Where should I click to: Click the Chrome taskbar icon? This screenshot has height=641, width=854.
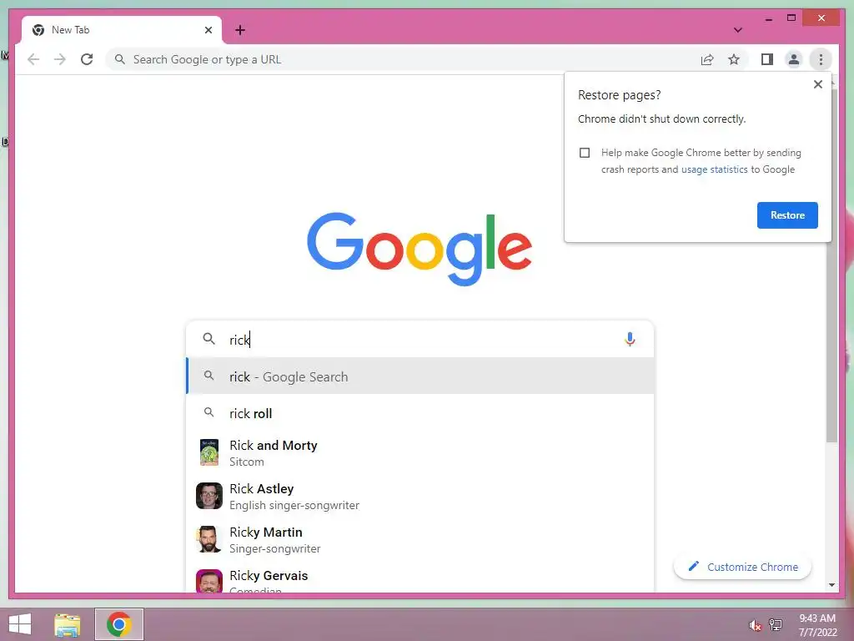[118, 624]
